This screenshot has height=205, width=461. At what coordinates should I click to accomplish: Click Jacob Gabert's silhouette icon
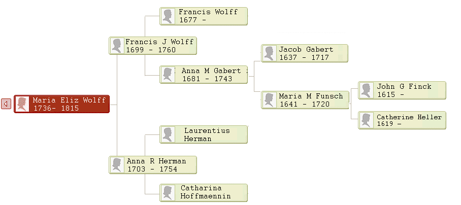click(270, 53)
